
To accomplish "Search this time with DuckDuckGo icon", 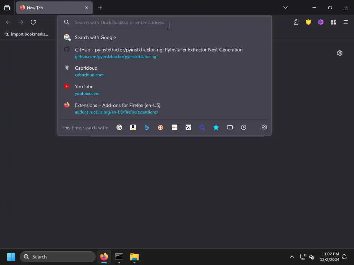I will pyautogui.click(x=160, y=128).
